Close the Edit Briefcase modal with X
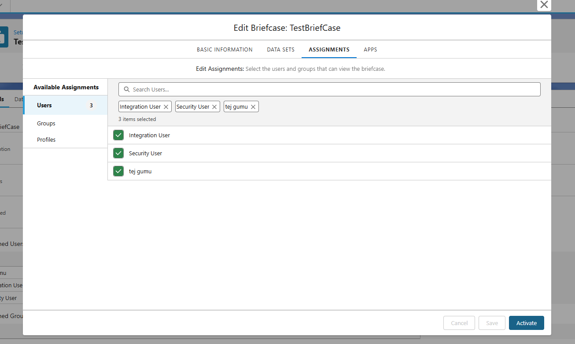575x344 pixels. [x=544, y=5]
